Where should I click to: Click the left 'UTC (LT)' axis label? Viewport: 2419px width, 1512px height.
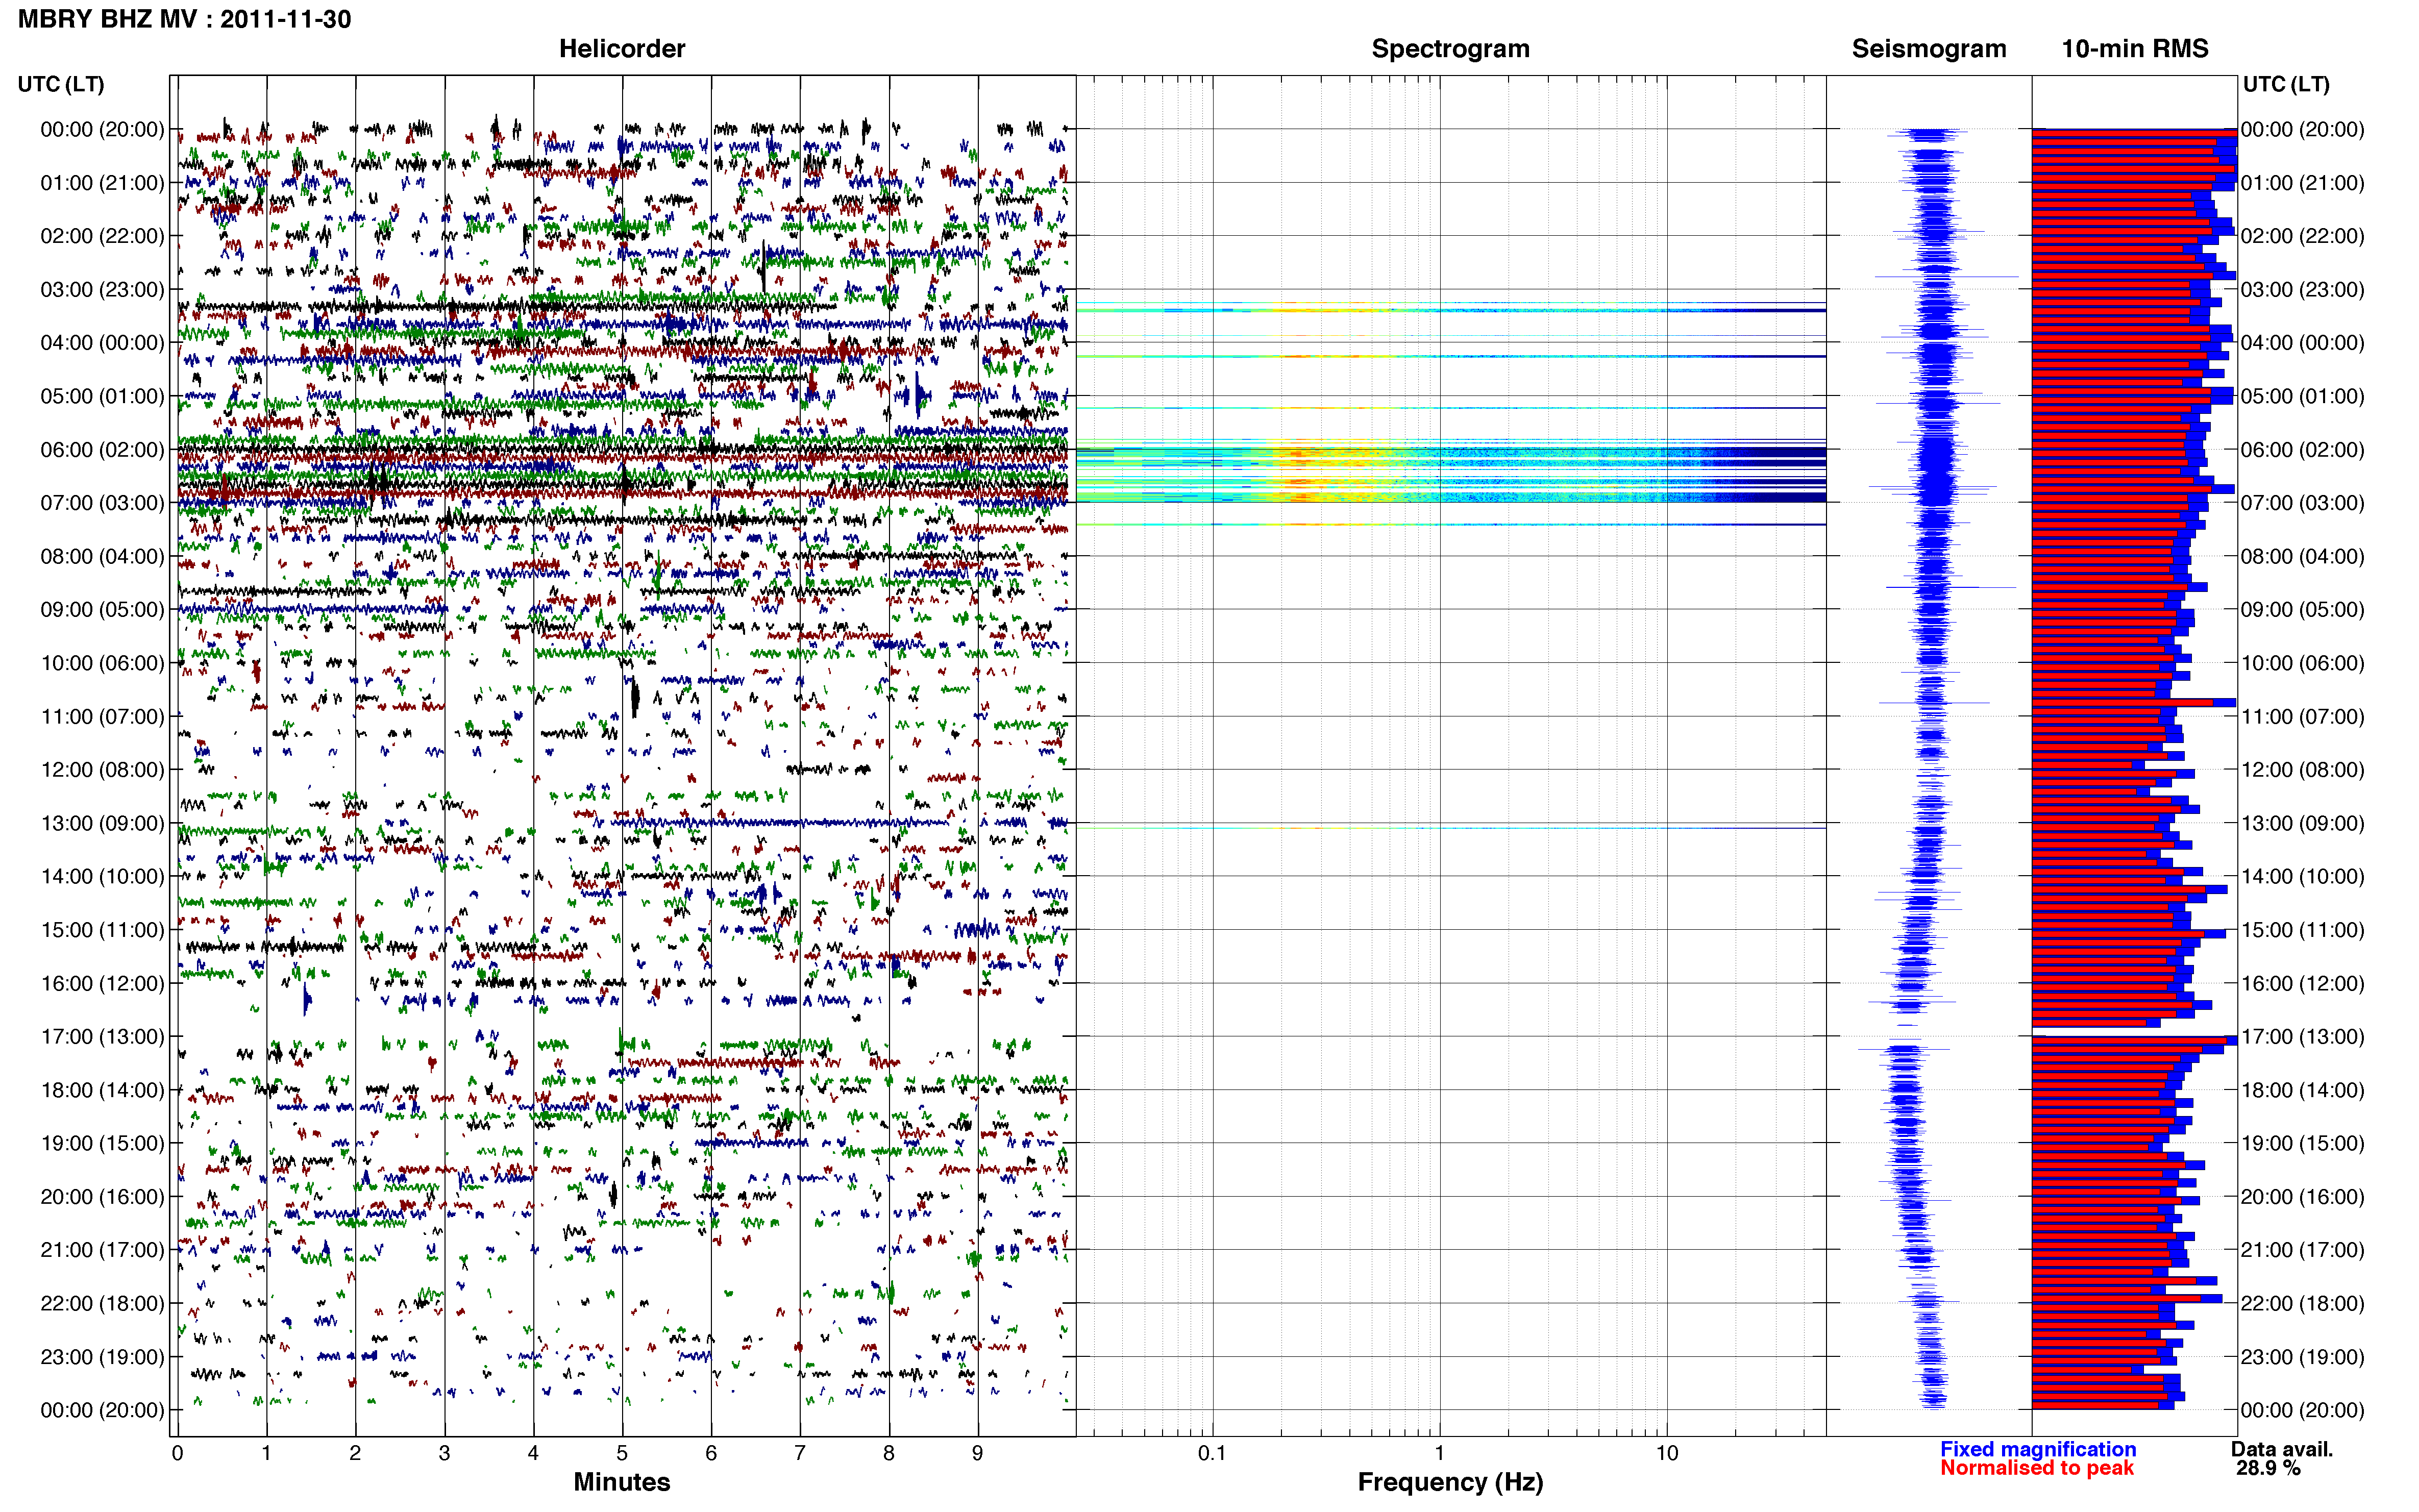(x=61, y=84)
